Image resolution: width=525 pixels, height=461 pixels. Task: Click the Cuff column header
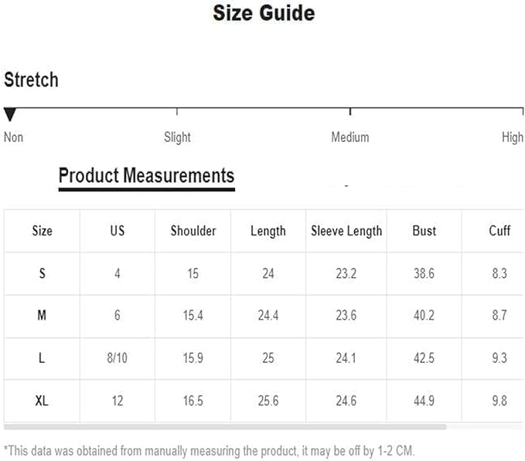click(499, 231)
